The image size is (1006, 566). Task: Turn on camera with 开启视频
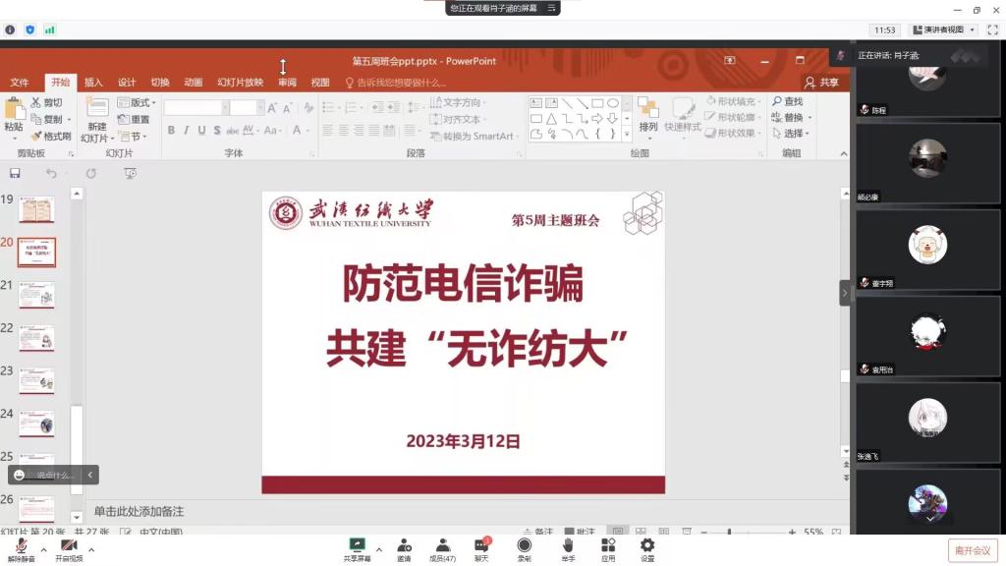[x=69, y=549]
